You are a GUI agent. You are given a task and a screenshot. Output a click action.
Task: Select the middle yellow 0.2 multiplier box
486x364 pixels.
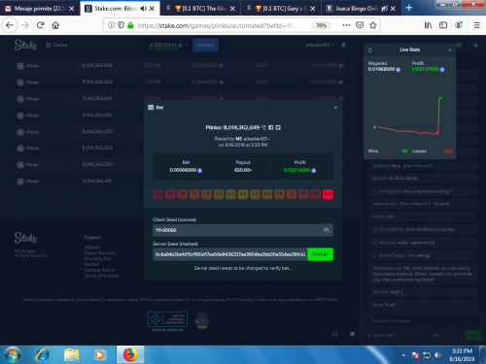243,194
